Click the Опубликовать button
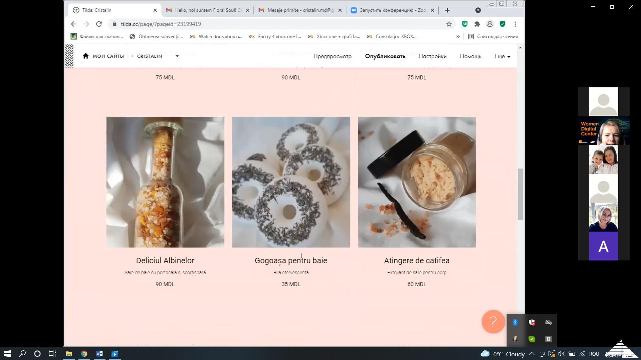 pos(385,56)
